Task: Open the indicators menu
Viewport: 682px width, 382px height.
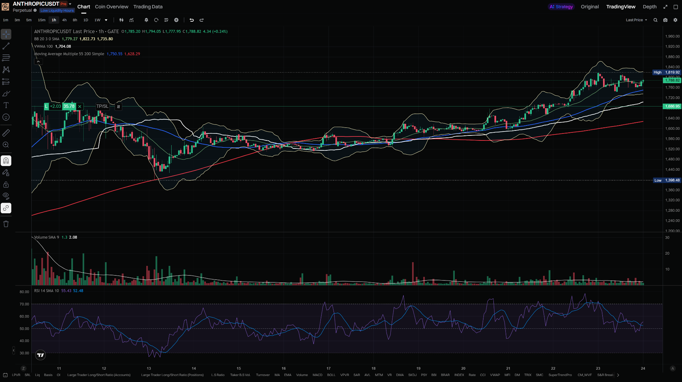Action: coord(132,20)
